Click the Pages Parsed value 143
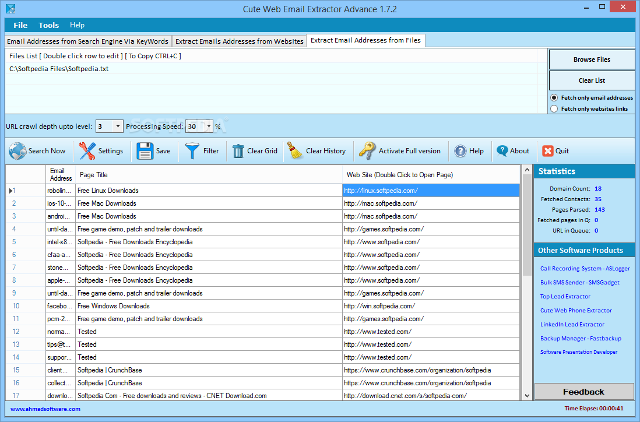Screen dimensions: 640x422 click(600, 209)
